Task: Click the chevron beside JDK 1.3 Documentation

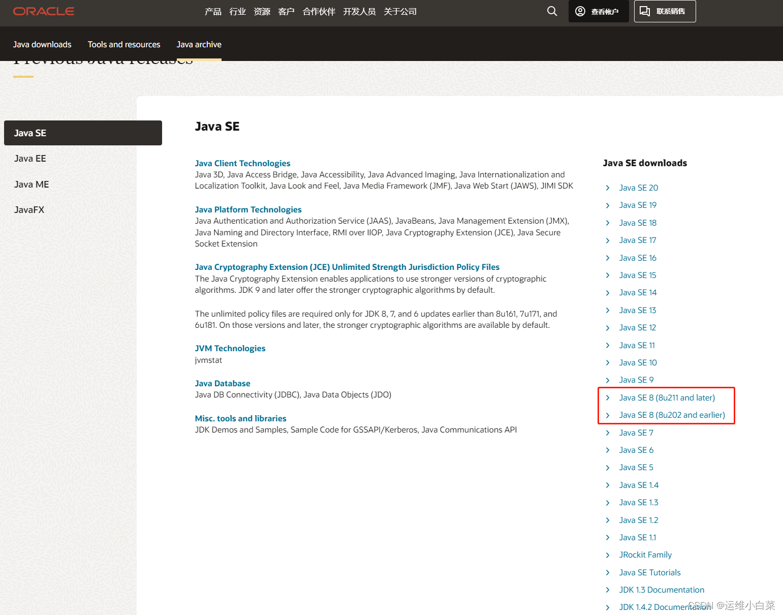Action: (608, 590)
